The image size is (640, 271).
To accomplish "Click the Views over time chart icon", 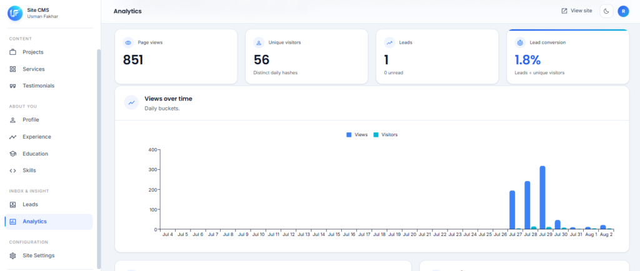I will pos(131,102).
